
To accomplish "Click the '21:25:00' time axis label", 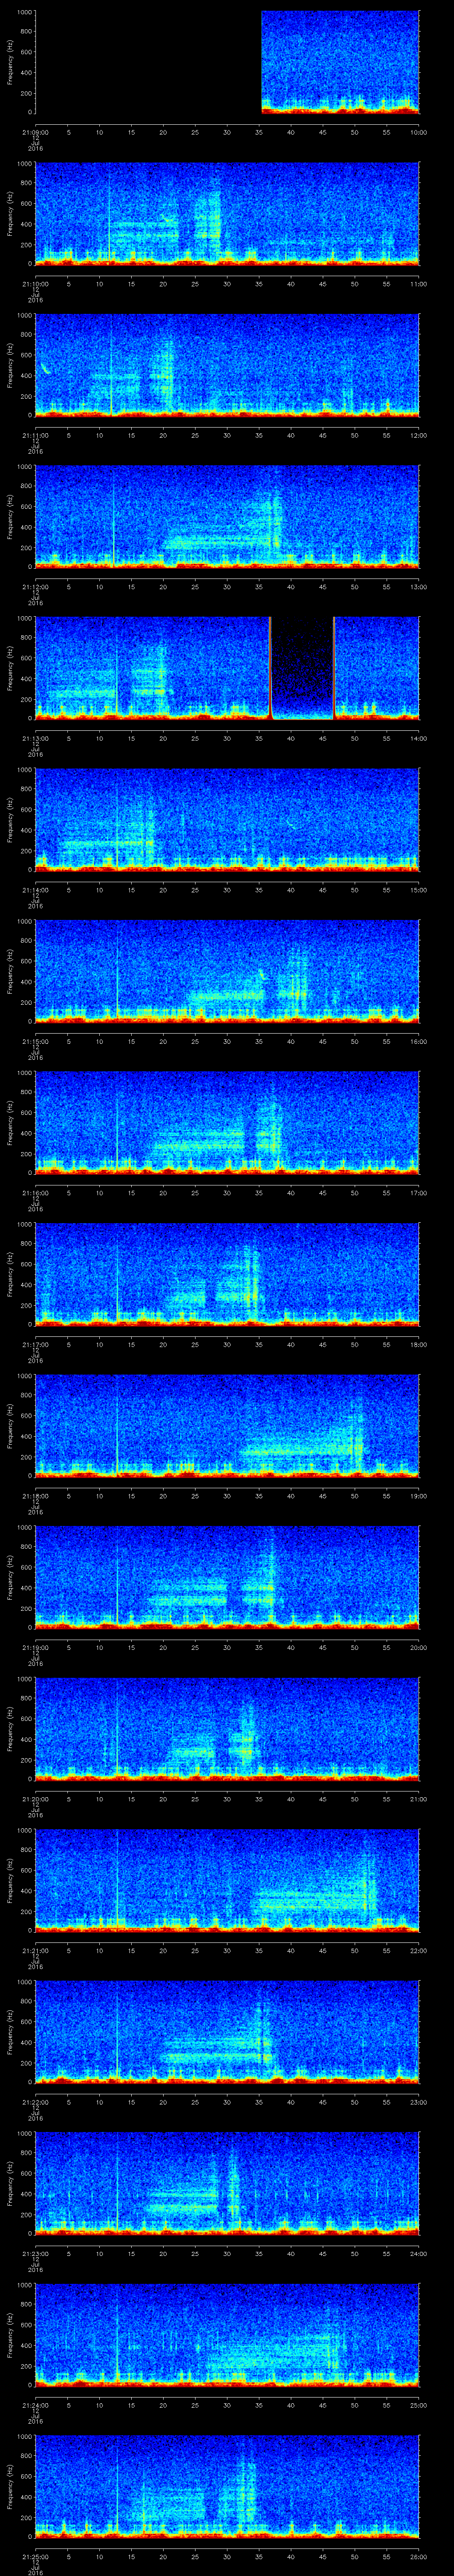I will [x=35, y=2556].
